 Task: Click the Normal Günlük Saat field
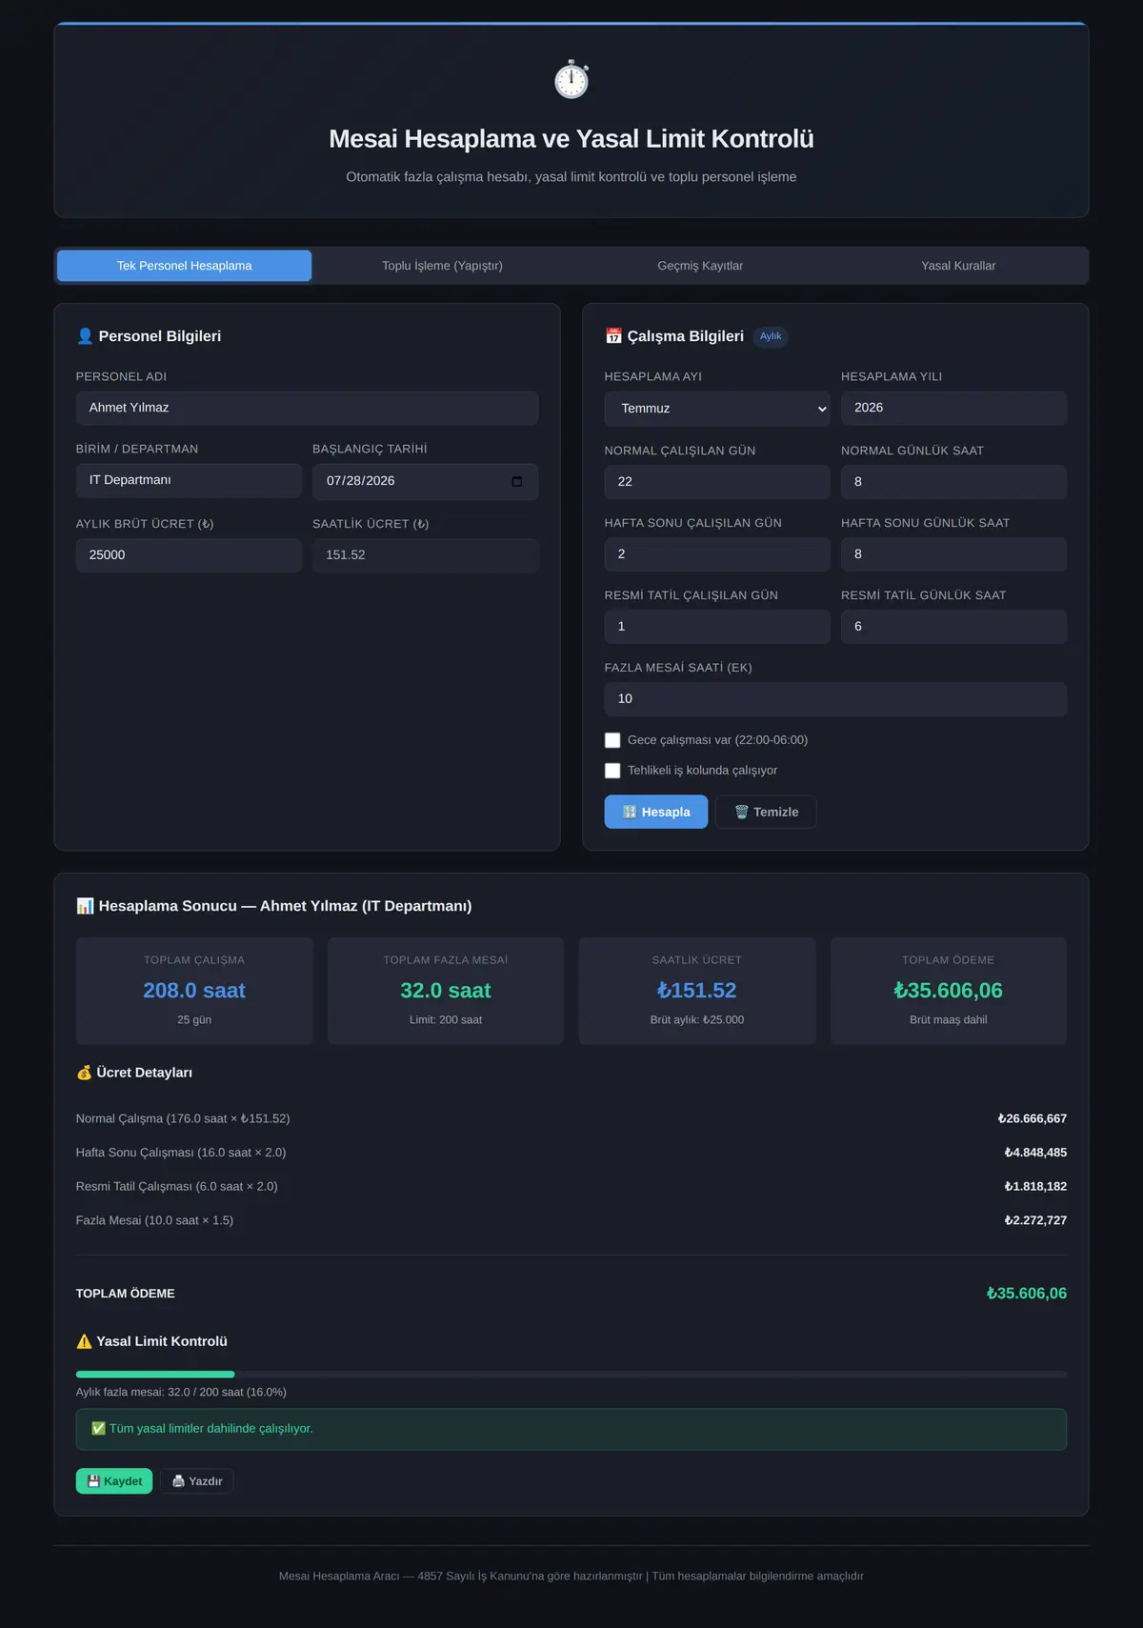pos(953,482)
